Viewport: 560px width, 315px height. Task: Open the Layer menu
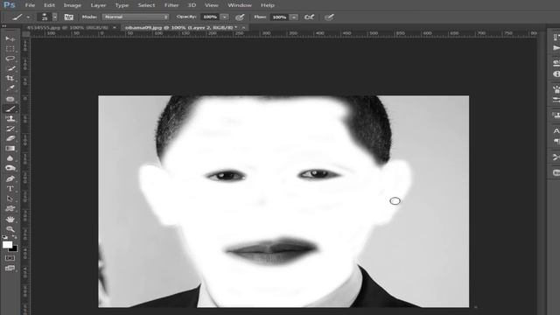pyautogui.click(x=98, y=5)
